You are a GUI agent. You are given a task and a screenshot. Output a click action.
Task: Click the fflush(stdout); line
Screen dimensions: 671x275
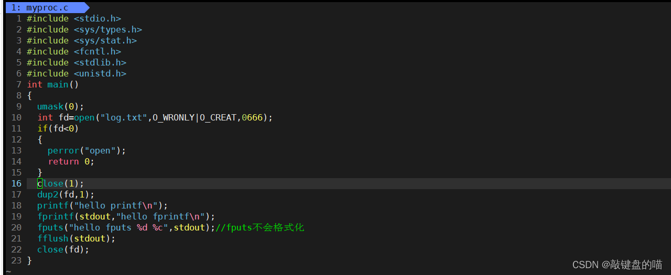(x=77, y=239)
